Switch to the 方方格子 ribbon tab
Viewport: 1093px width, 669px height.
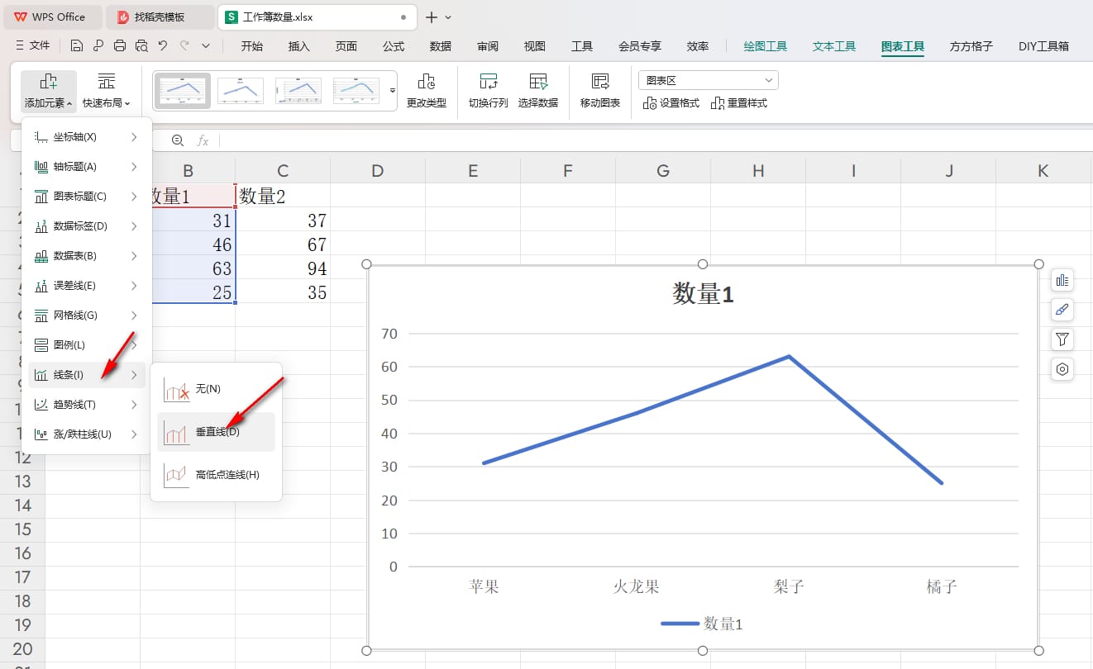(x=971, y=46)
